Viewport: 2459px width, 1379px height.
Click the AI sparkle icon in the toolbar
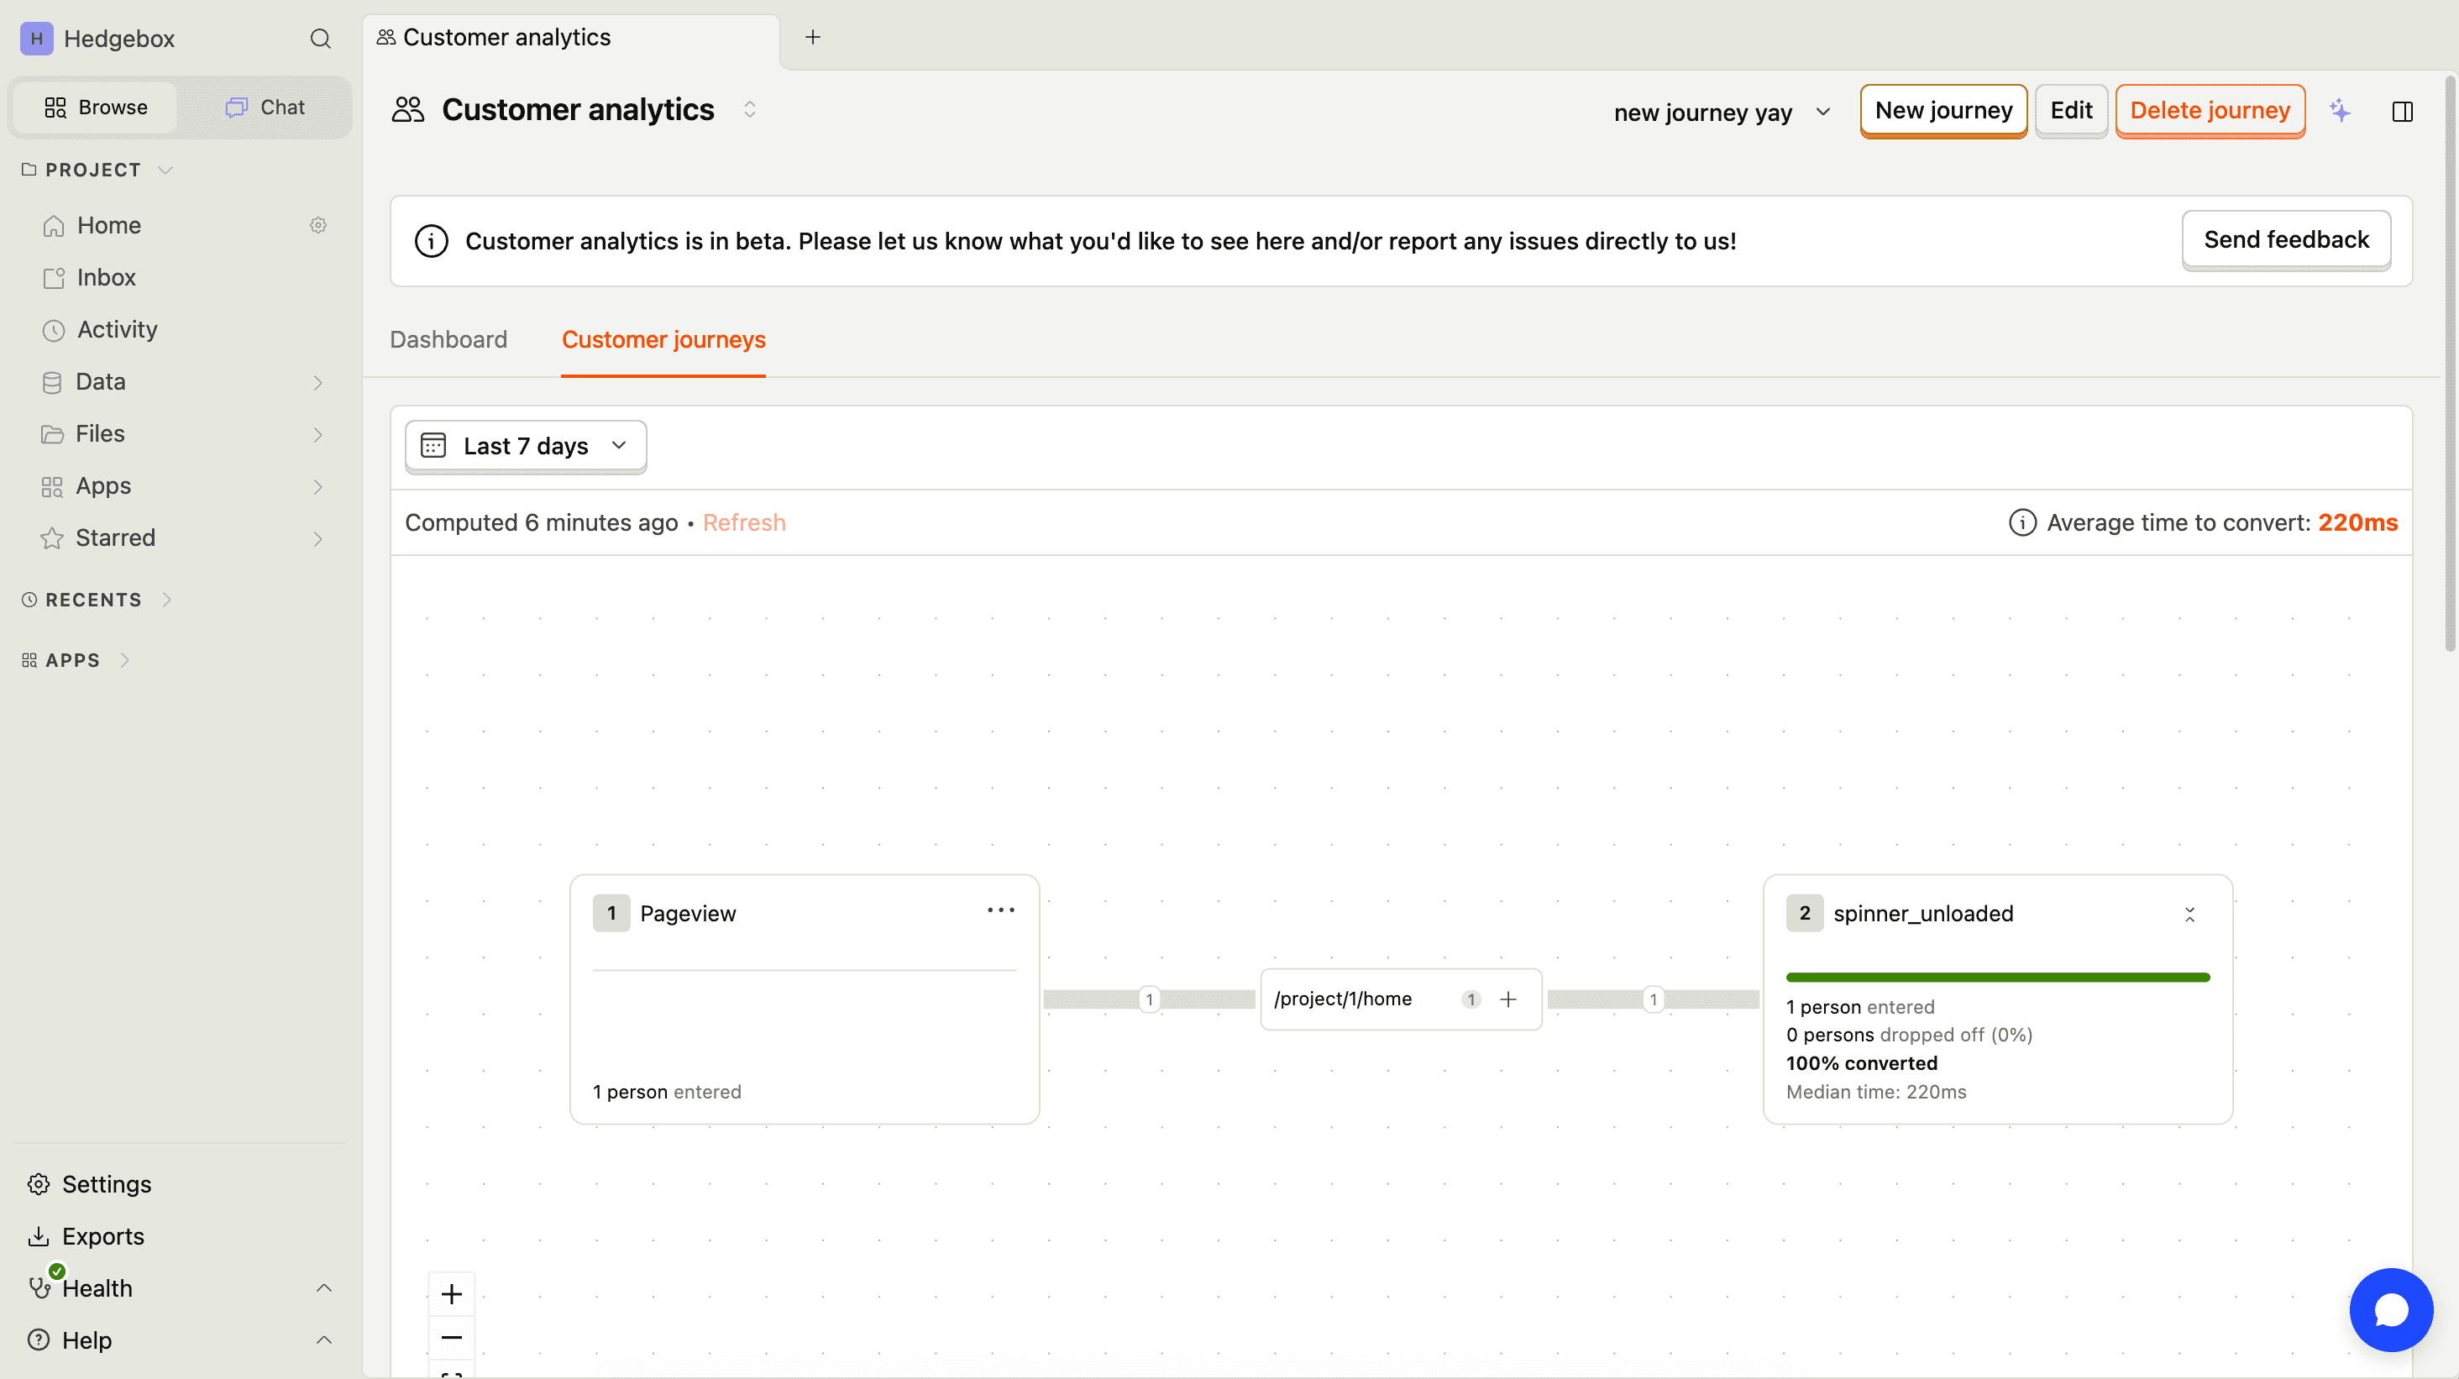tap(2341, 111)
